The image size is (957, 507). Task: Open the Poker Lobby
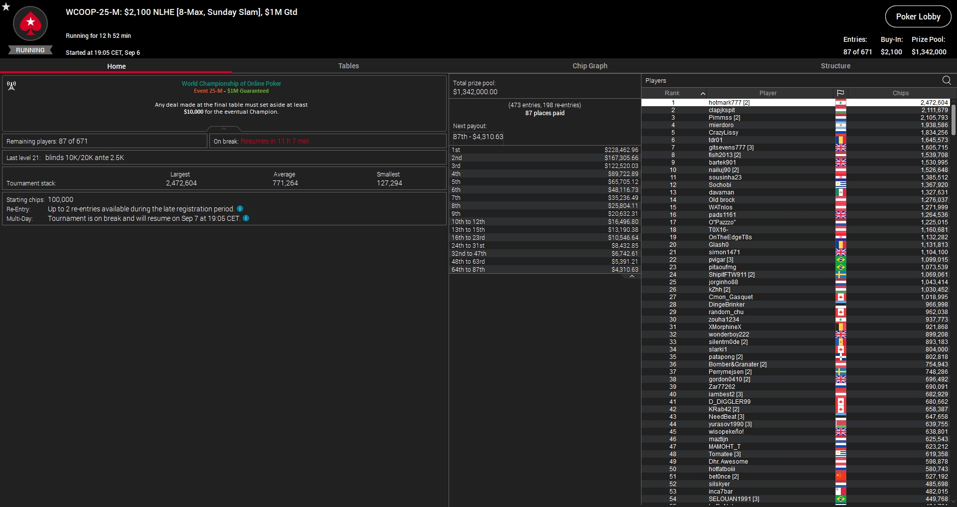918,16
